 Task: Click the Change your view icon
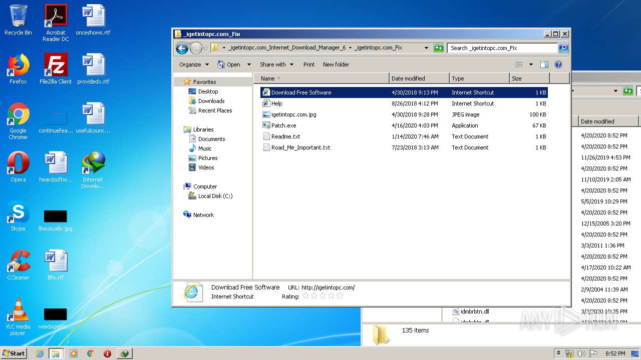pos(519,64)
